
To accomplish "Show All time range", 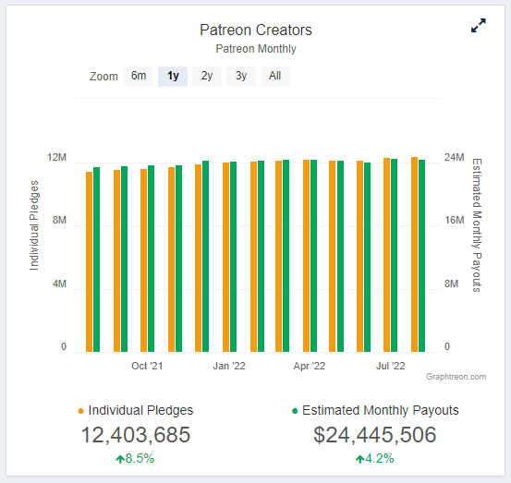I will click(x=275, y=77).
